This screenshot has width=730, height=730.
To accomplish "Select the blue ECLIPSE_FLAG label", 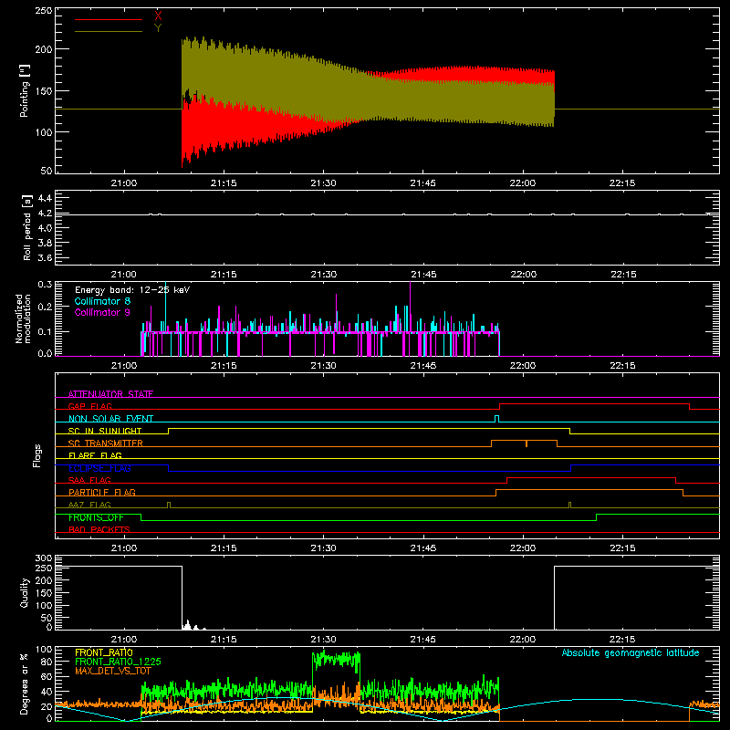I will tap(99, 468).
